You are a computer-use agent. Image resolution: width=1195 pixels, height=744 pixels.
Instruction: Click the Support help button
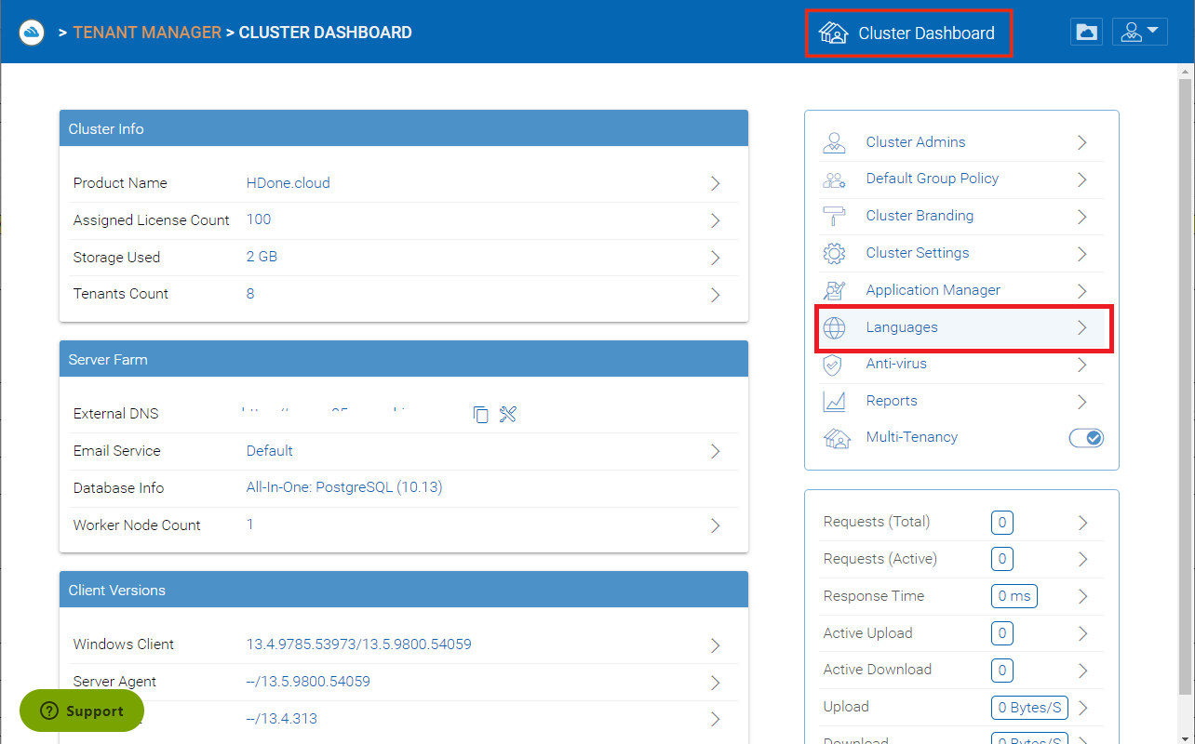tap(82, 711)
